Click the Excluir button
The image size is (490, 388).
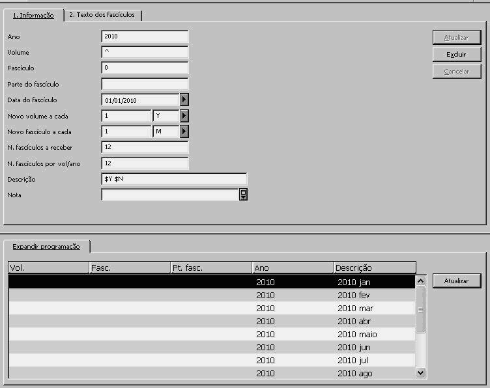pyautogui.click(x=457, y=54)
